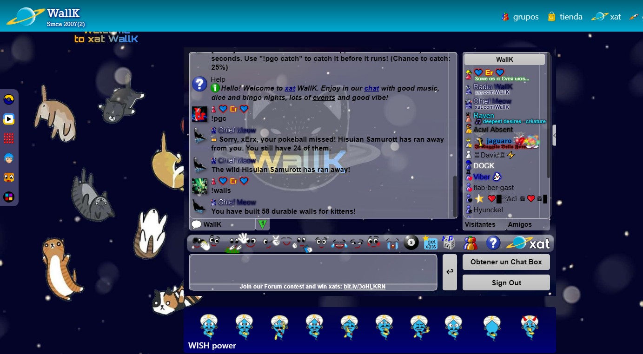Select the devil-horned genie WISH smiley
This screenshot has width=643, height=354.
(x=529, y=327)
